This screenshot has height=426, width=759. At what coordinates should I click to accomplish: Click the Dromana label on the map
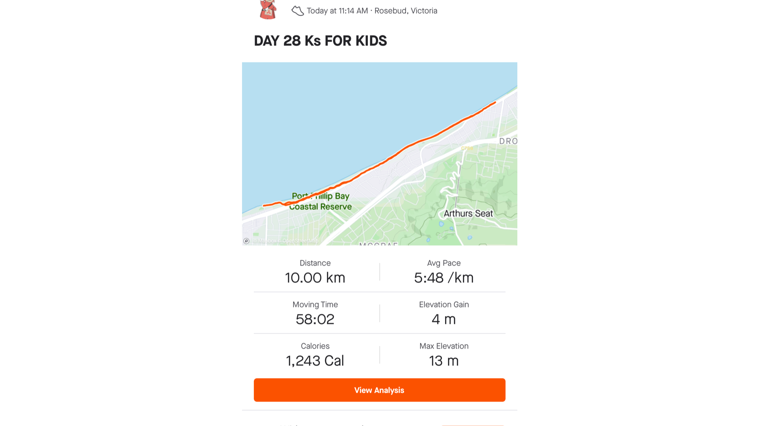click(508, 141)
